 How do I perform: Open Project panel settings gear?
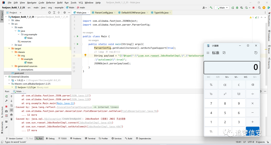(x=65, y=13)
